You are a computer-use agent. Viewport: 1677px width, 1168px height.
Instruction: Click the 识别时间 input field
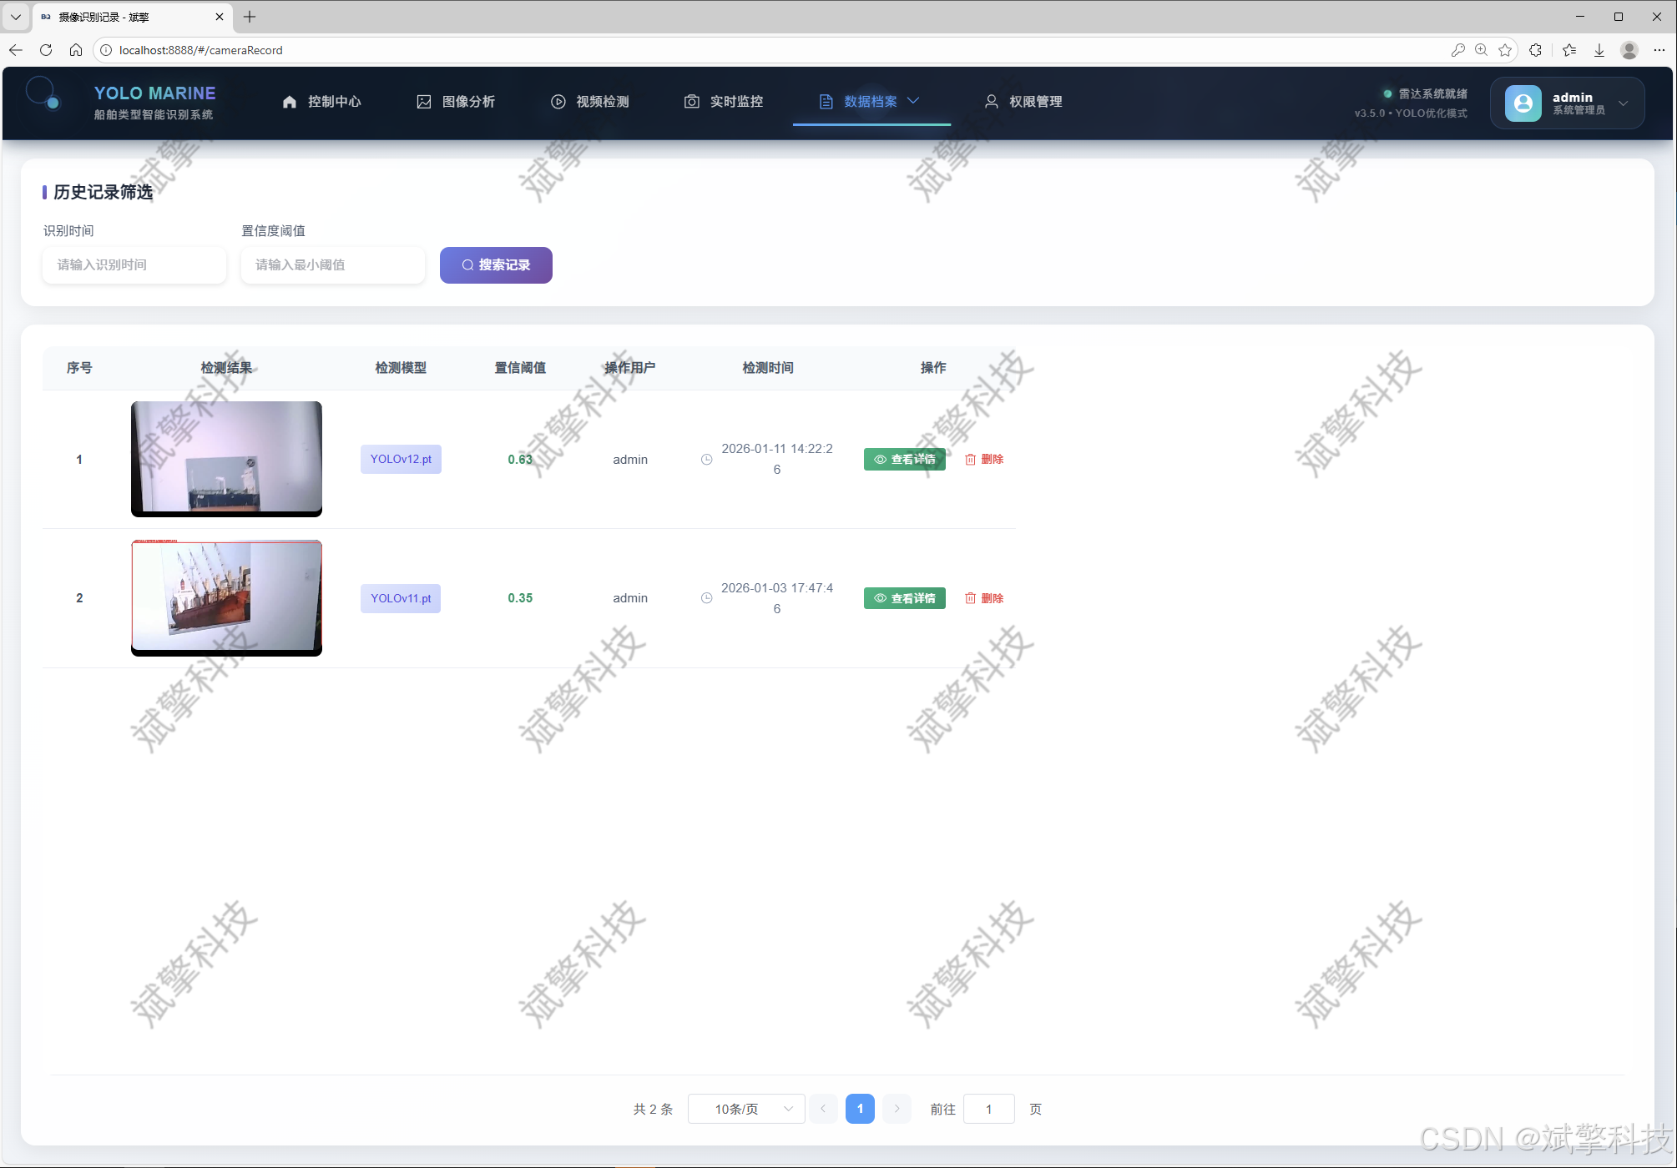pyautogui.click(x=134, y=265)
